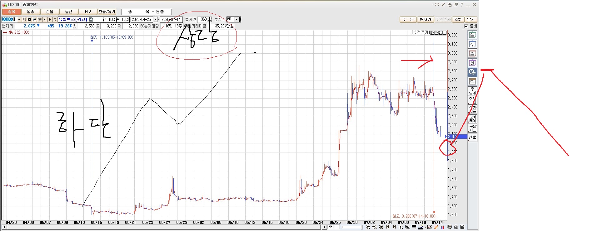Expand the minute interval 60 dropdown
This screenshot has width=598, height=231.
click(236, 19)
